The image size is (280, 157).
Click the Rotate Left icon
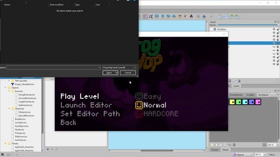click(x=231, y=17)
